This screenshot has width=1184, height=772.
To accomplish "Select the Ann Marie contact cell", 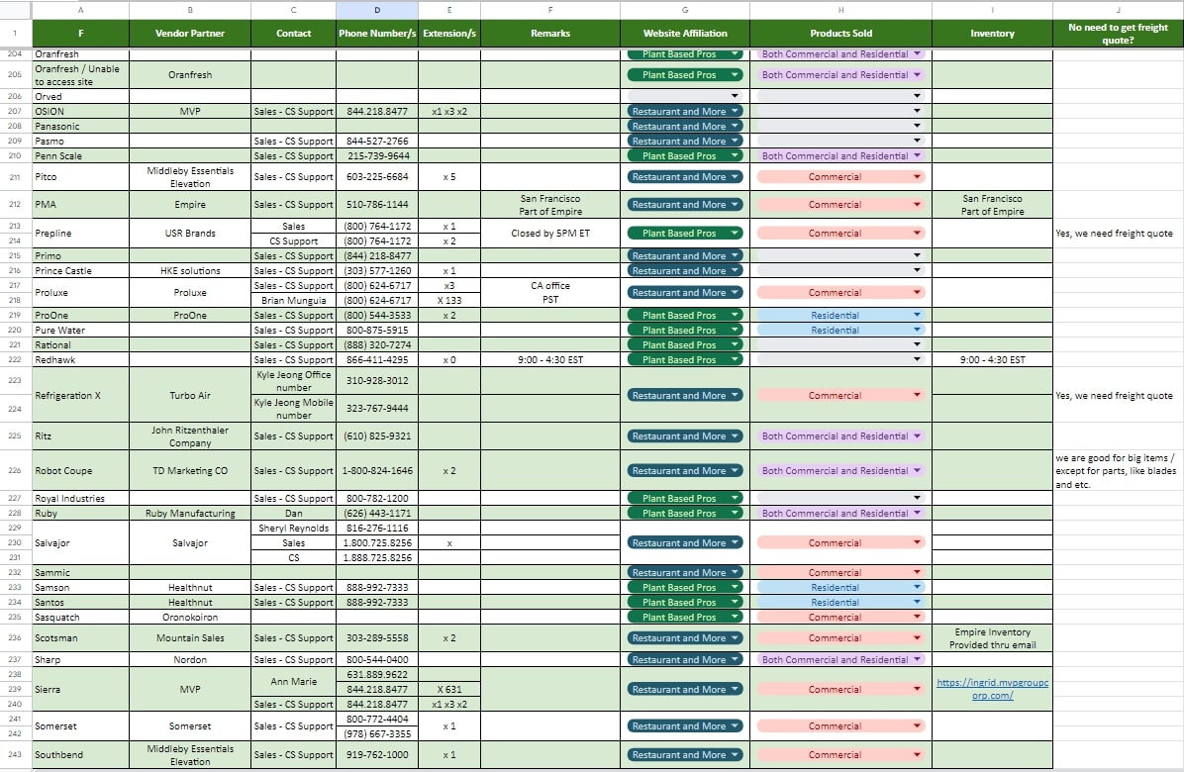I will (293, 682).
